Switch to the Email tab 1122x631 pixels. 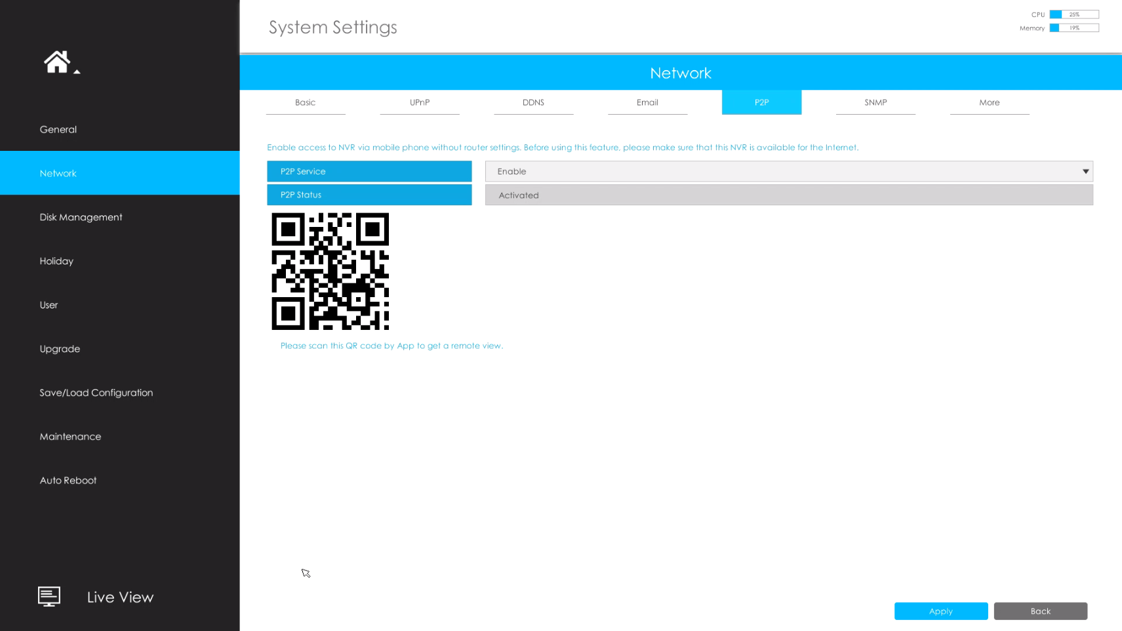(647, 102)
